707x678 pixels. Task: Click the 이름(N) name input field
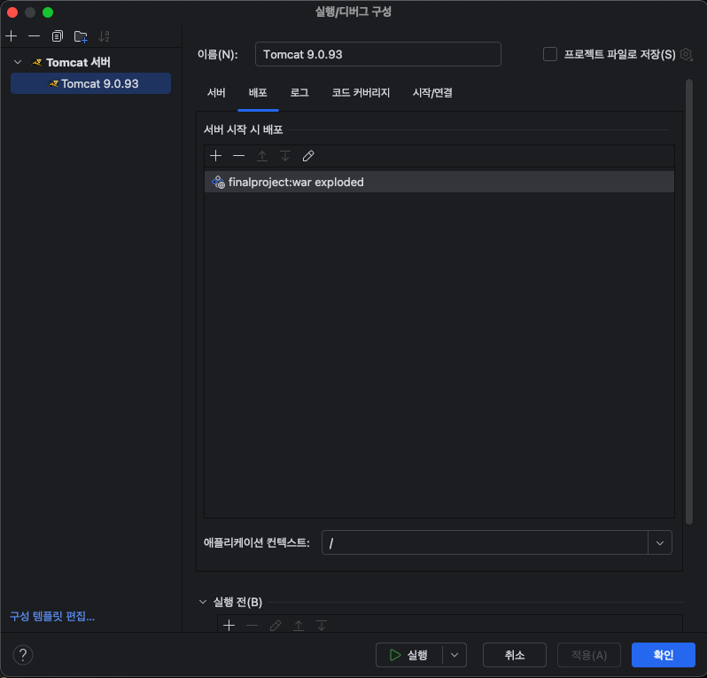pyautogui.click(x=377, y=54)
